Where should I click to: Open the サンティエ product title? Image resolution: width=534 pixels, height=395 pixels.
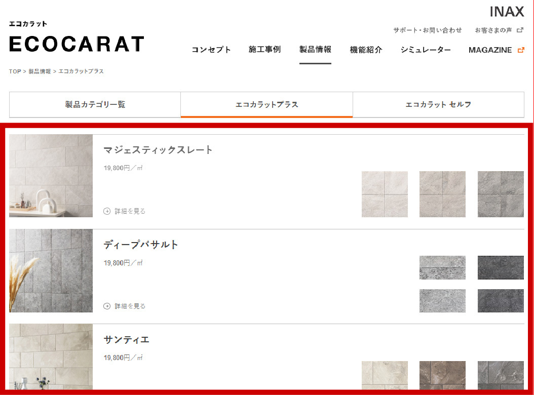tap(126, 339)
